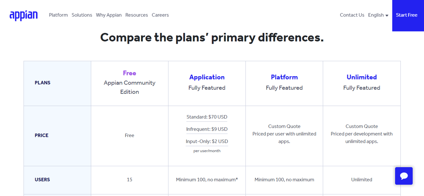Select the Application plan column header
Screen dimensions: 424x196
click(207, 77)
